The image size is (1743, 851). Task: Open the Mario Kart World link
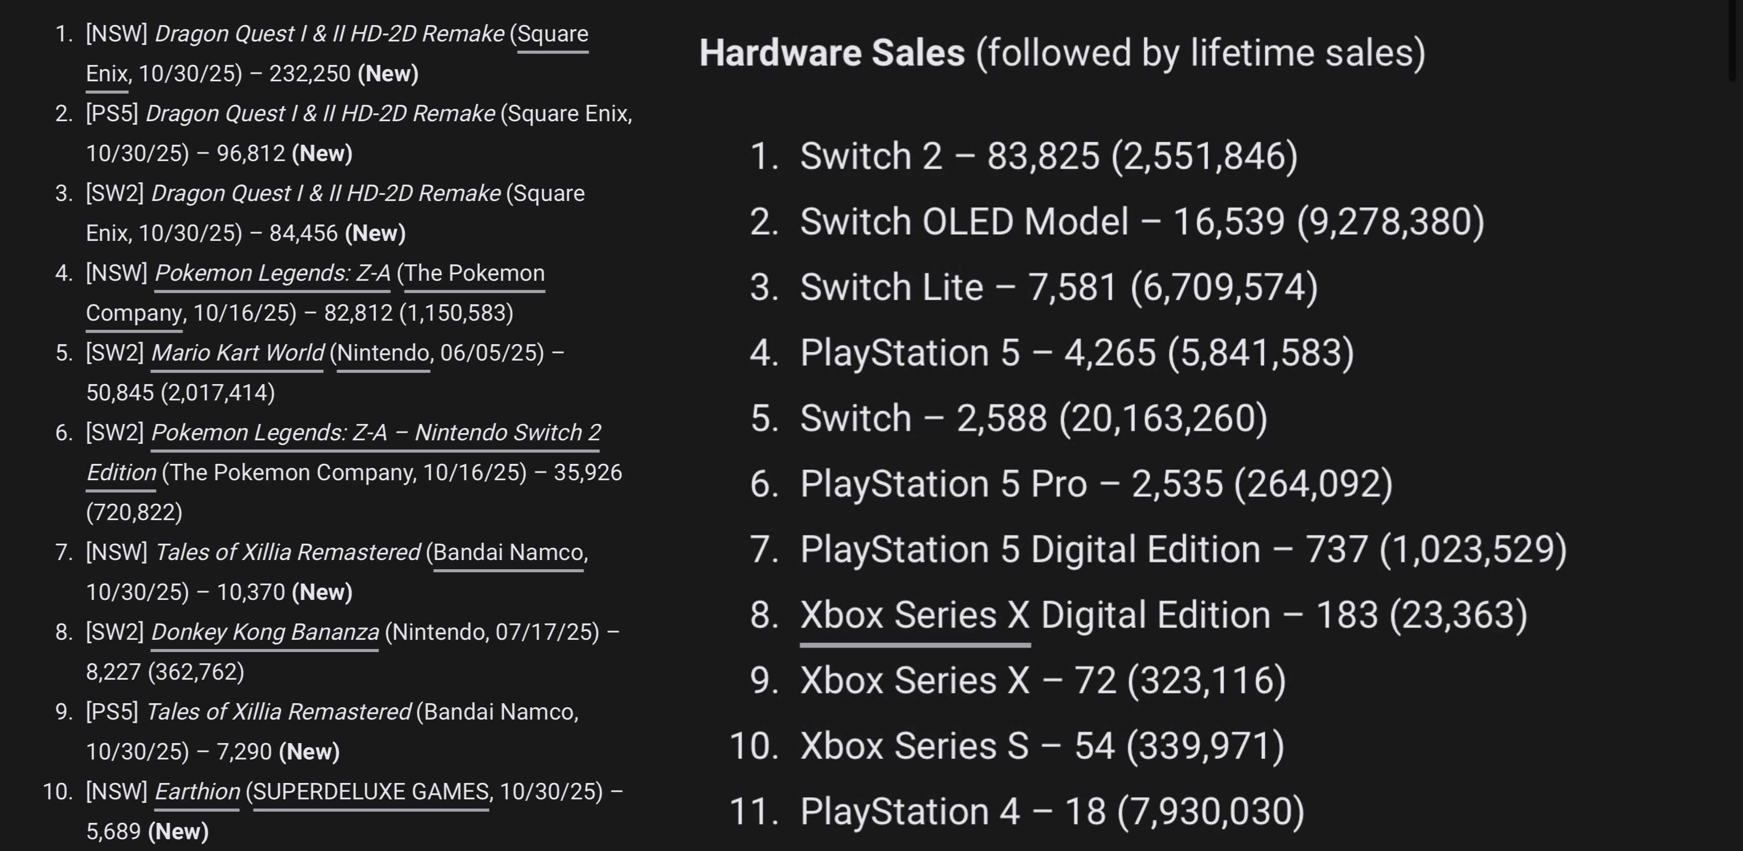tap(237, 353)
